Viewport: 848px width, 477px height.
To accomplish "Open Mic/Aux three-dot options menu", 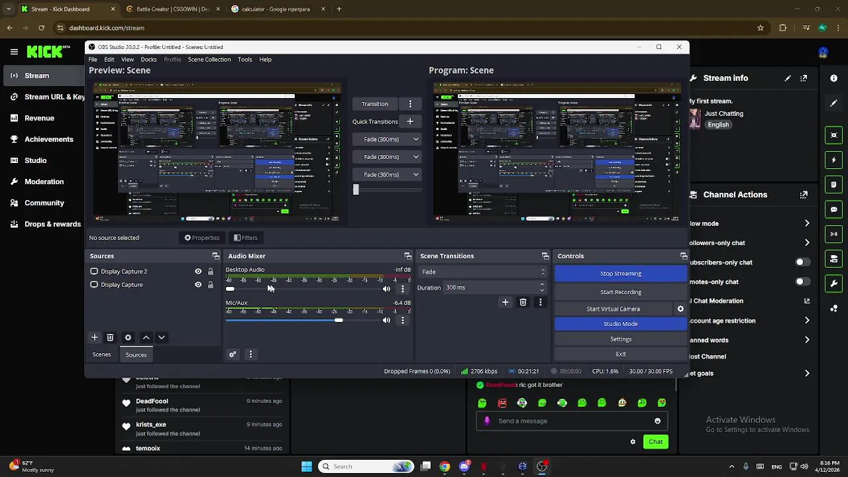I will (402, 321).
